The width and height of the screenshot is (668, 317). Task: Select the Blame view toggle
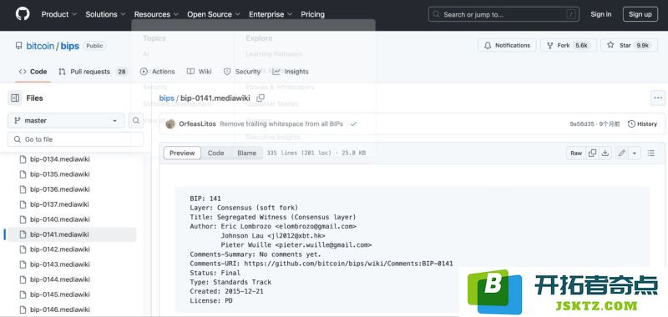pos(246,153)
